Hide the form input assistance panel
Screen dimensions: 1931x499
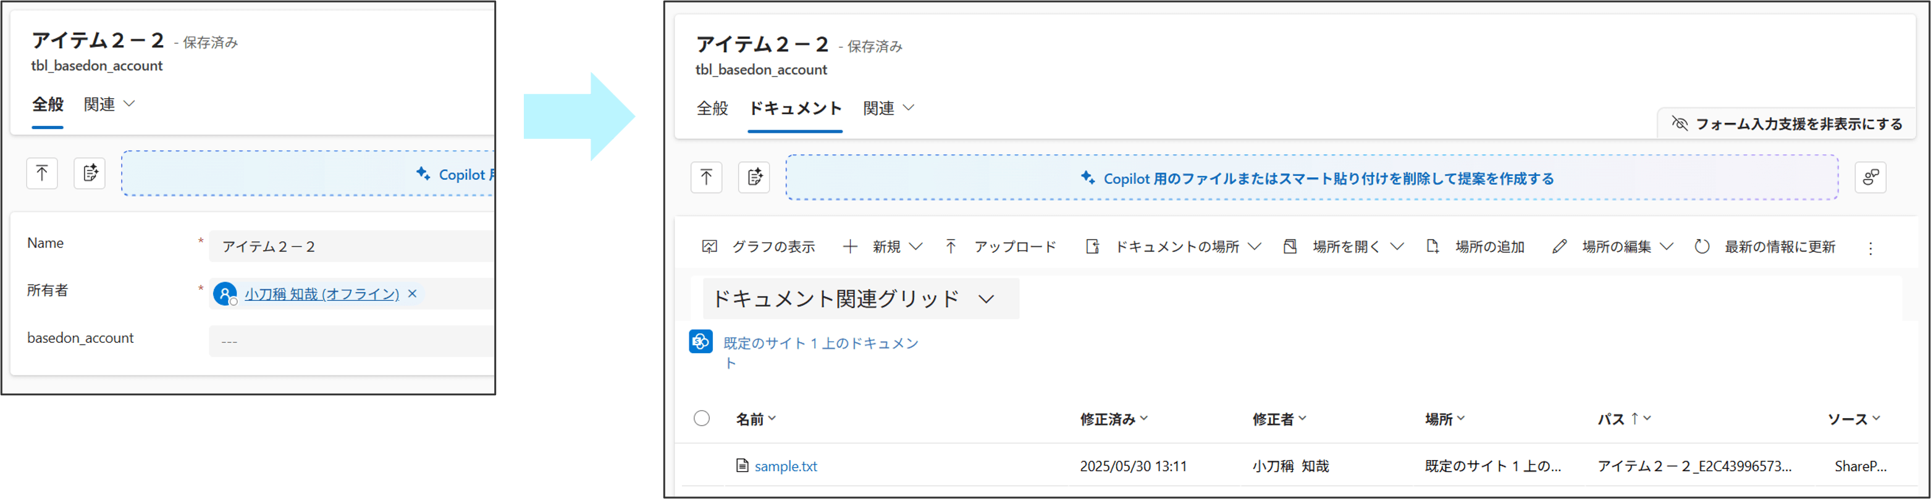pos(1788,124)
